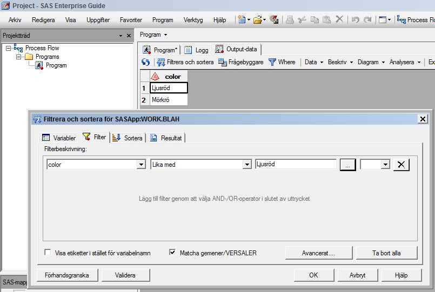
Task: Switch to the Resultat tab
Action: 165,138
